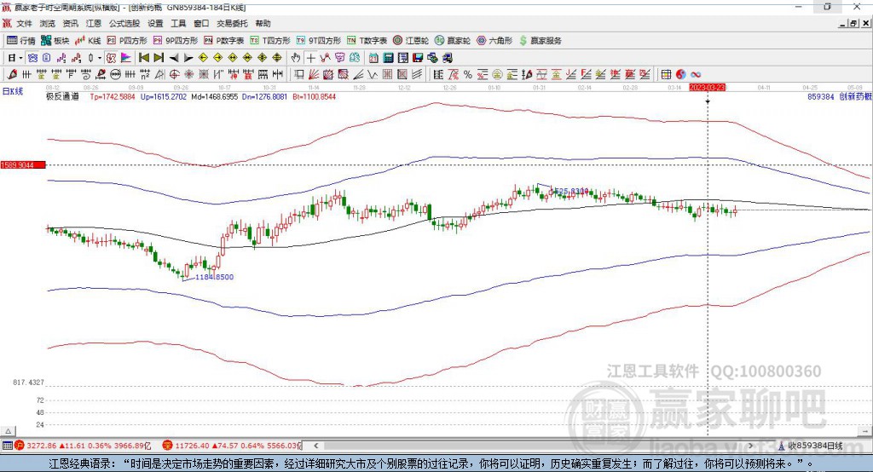The image size is (873, 472).
Task: Click Tp=1742.5884 channel value
Action: [x=113, y=96]
